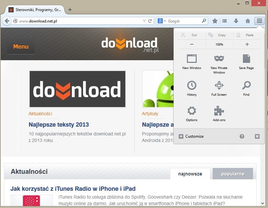Switch to the popularne tab
The height and width of the screenshot is (208, 268).
click(233, 174)
